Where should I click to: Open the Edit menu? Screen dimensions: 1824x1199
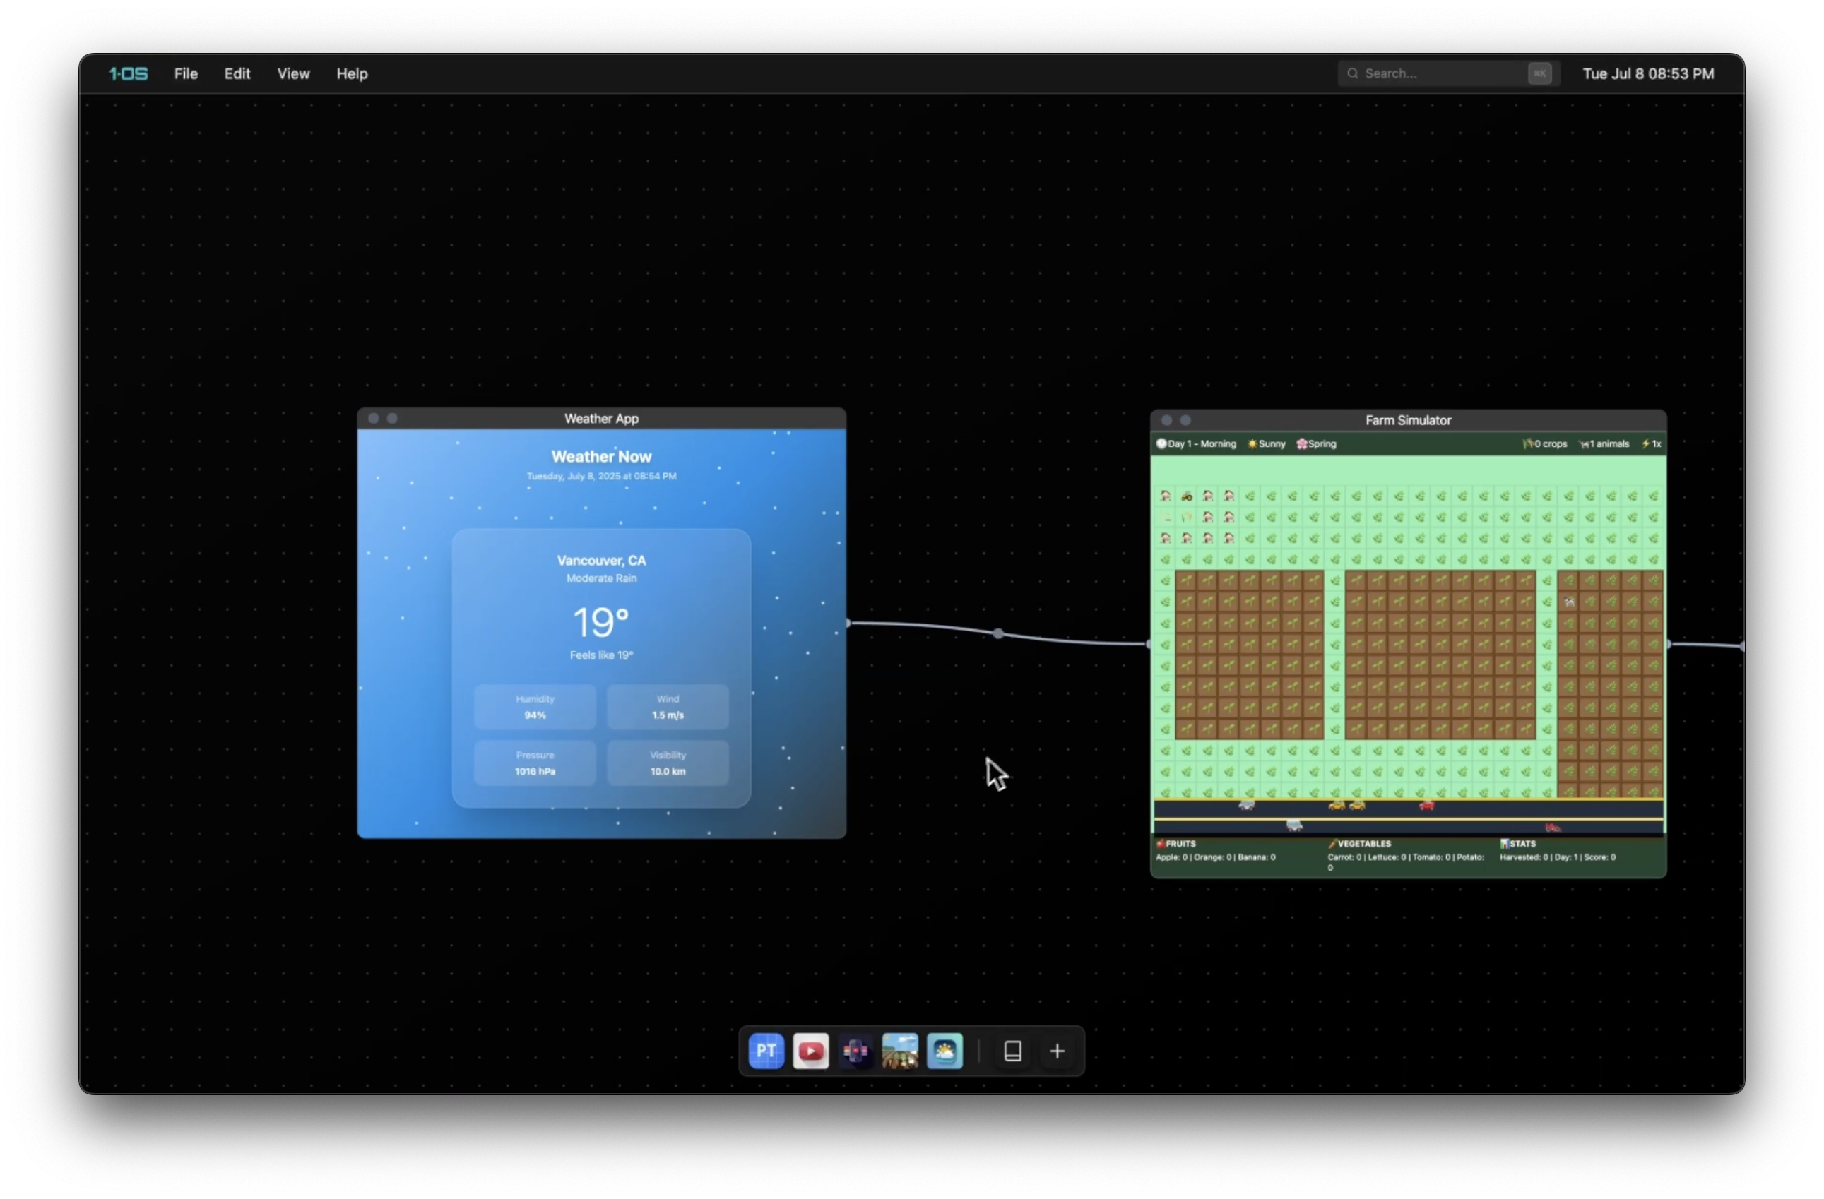point(237,73)
